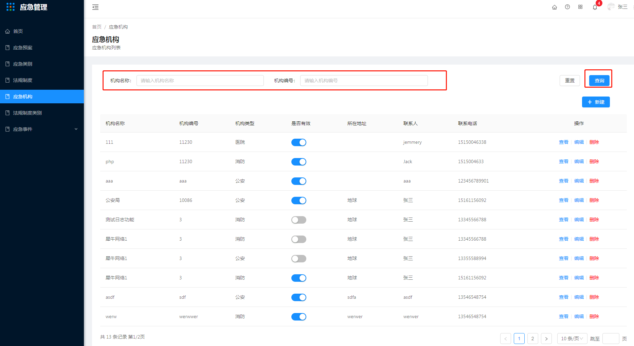Select page 1 in pagination

[519, 339]
